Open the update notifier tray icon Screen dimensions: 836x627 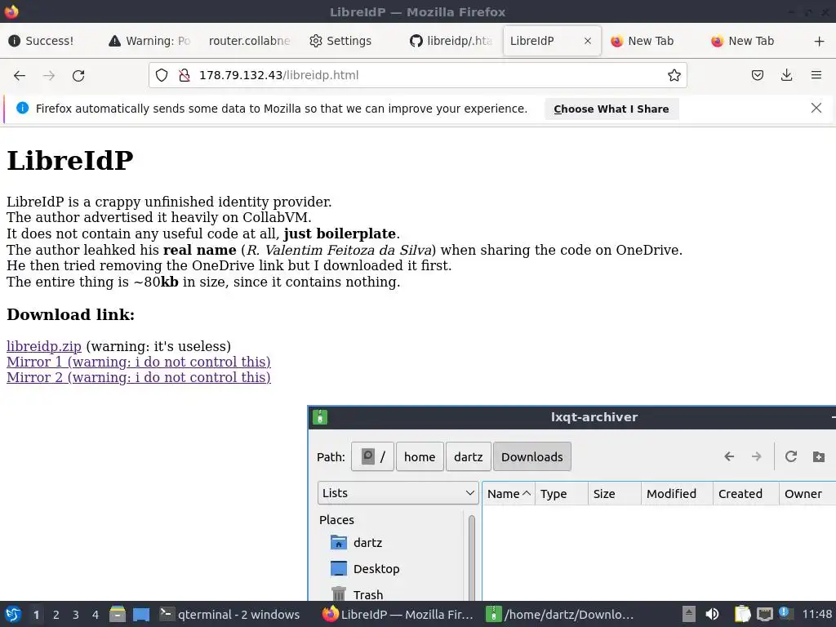785,613
